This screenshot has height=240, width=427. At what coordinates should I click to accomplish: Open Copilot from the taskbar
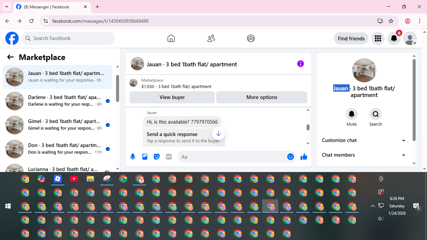(41, 179)
